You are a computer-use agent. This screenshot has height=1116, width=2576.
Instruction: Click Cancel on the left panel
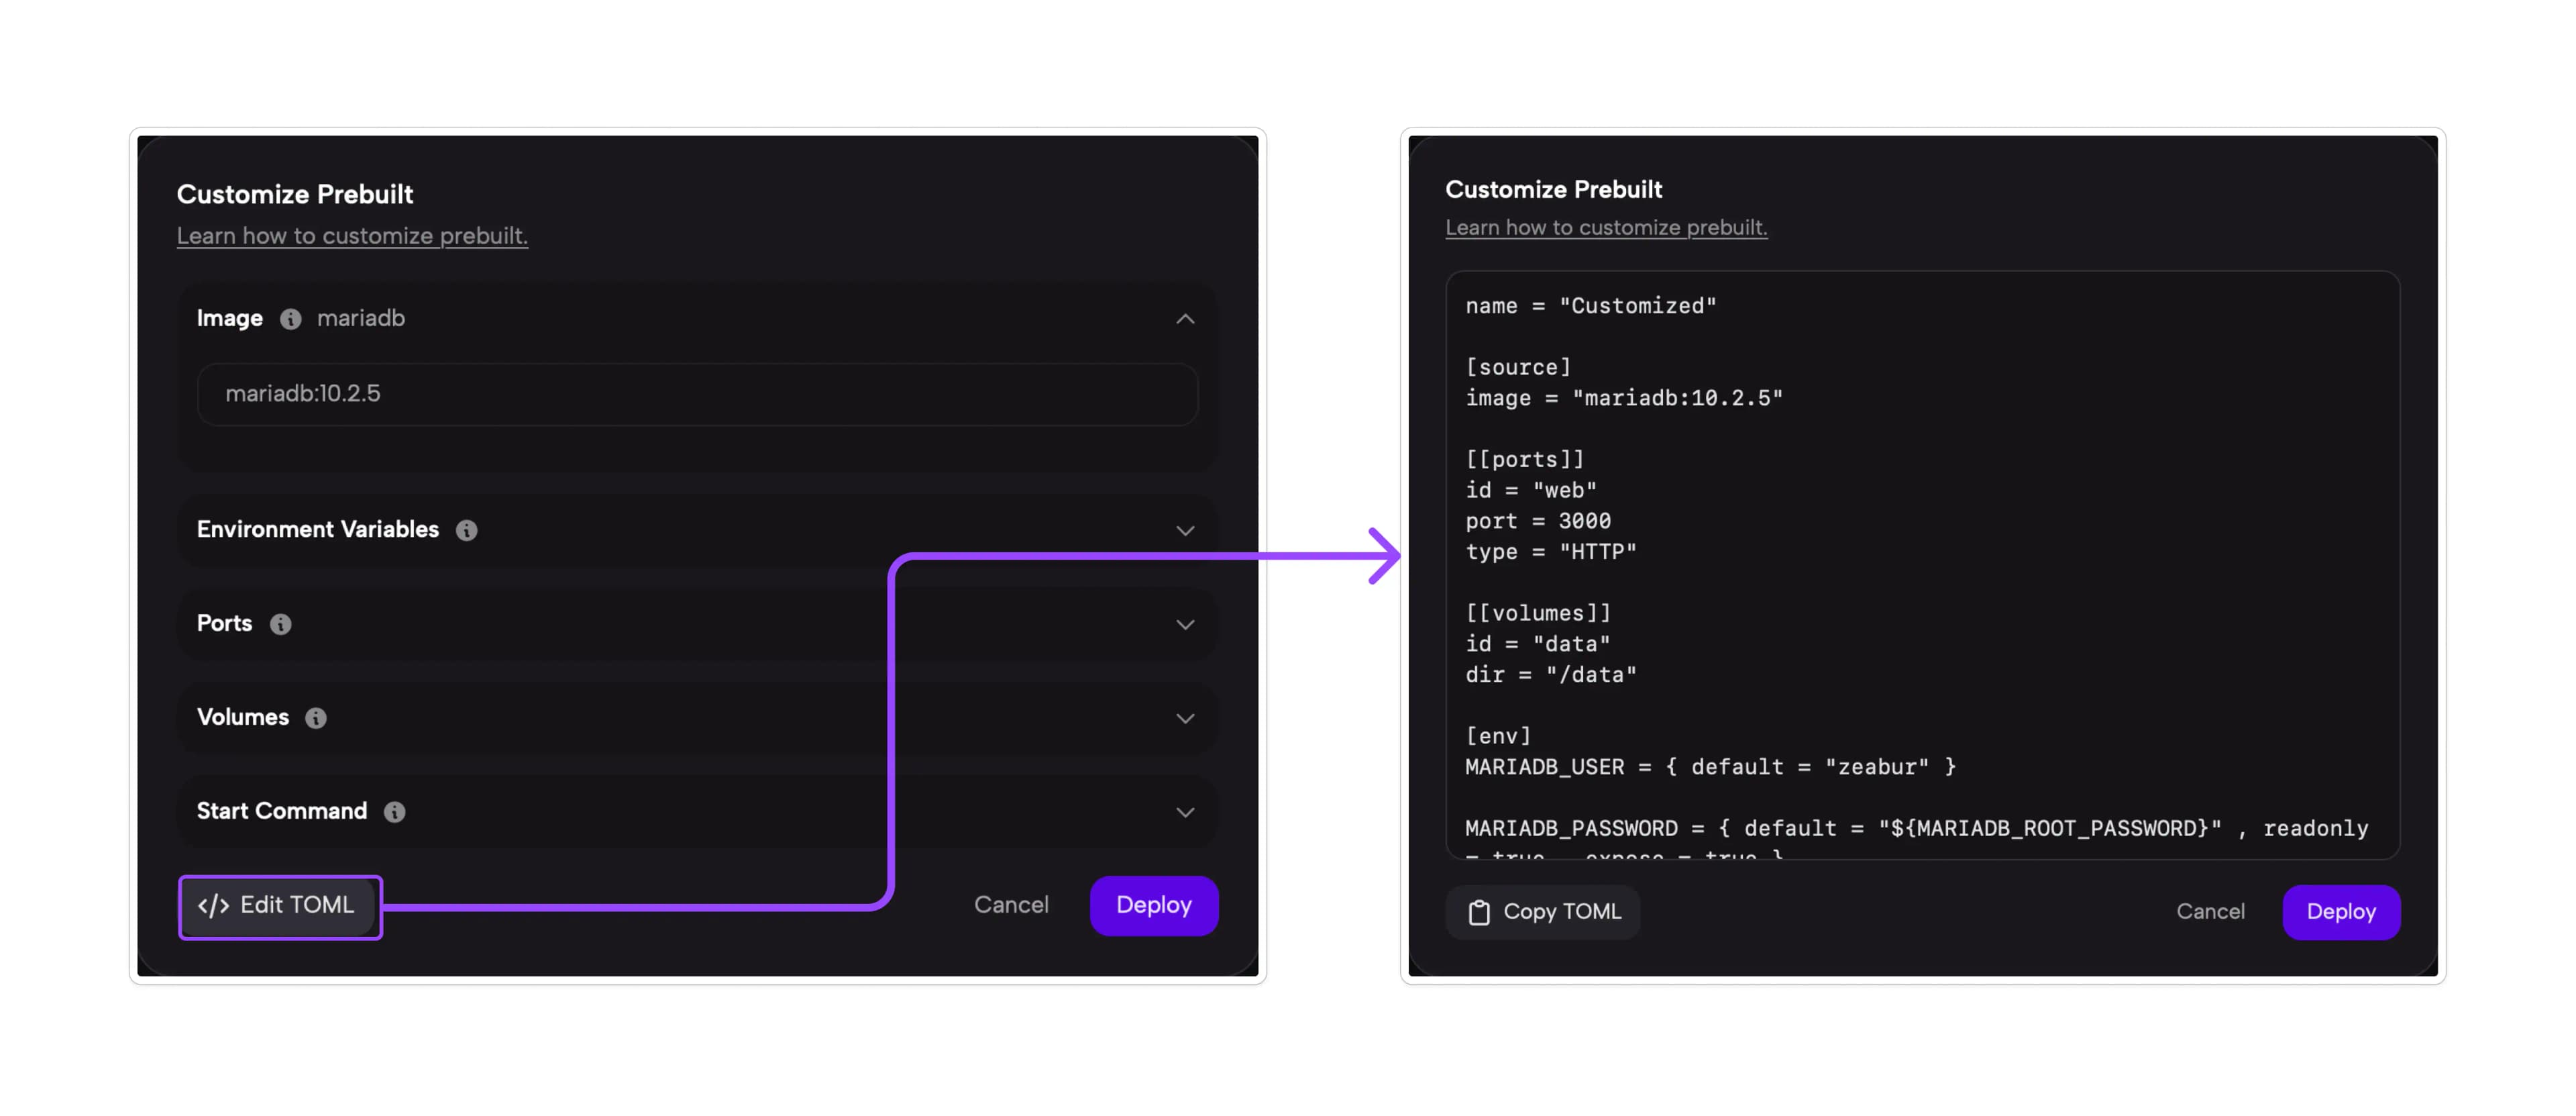(x=1010, y=906)
